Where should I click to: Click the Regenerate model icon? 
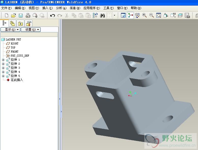tap(95, 15)
